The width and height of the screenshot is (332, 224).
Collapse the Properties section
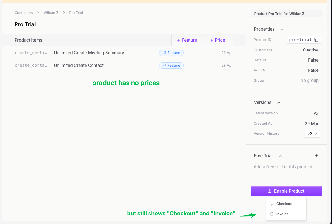pyautogui.click(x=282, y=29)
